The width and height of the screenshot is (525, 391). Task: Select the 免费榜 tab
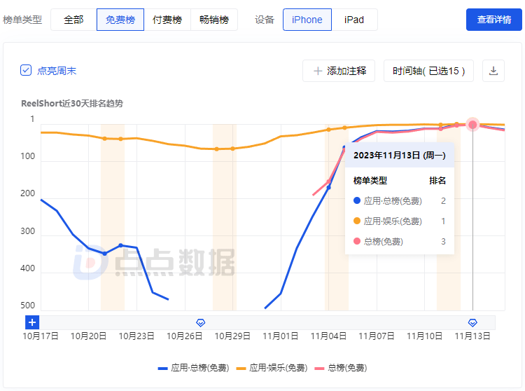(120, 20)
